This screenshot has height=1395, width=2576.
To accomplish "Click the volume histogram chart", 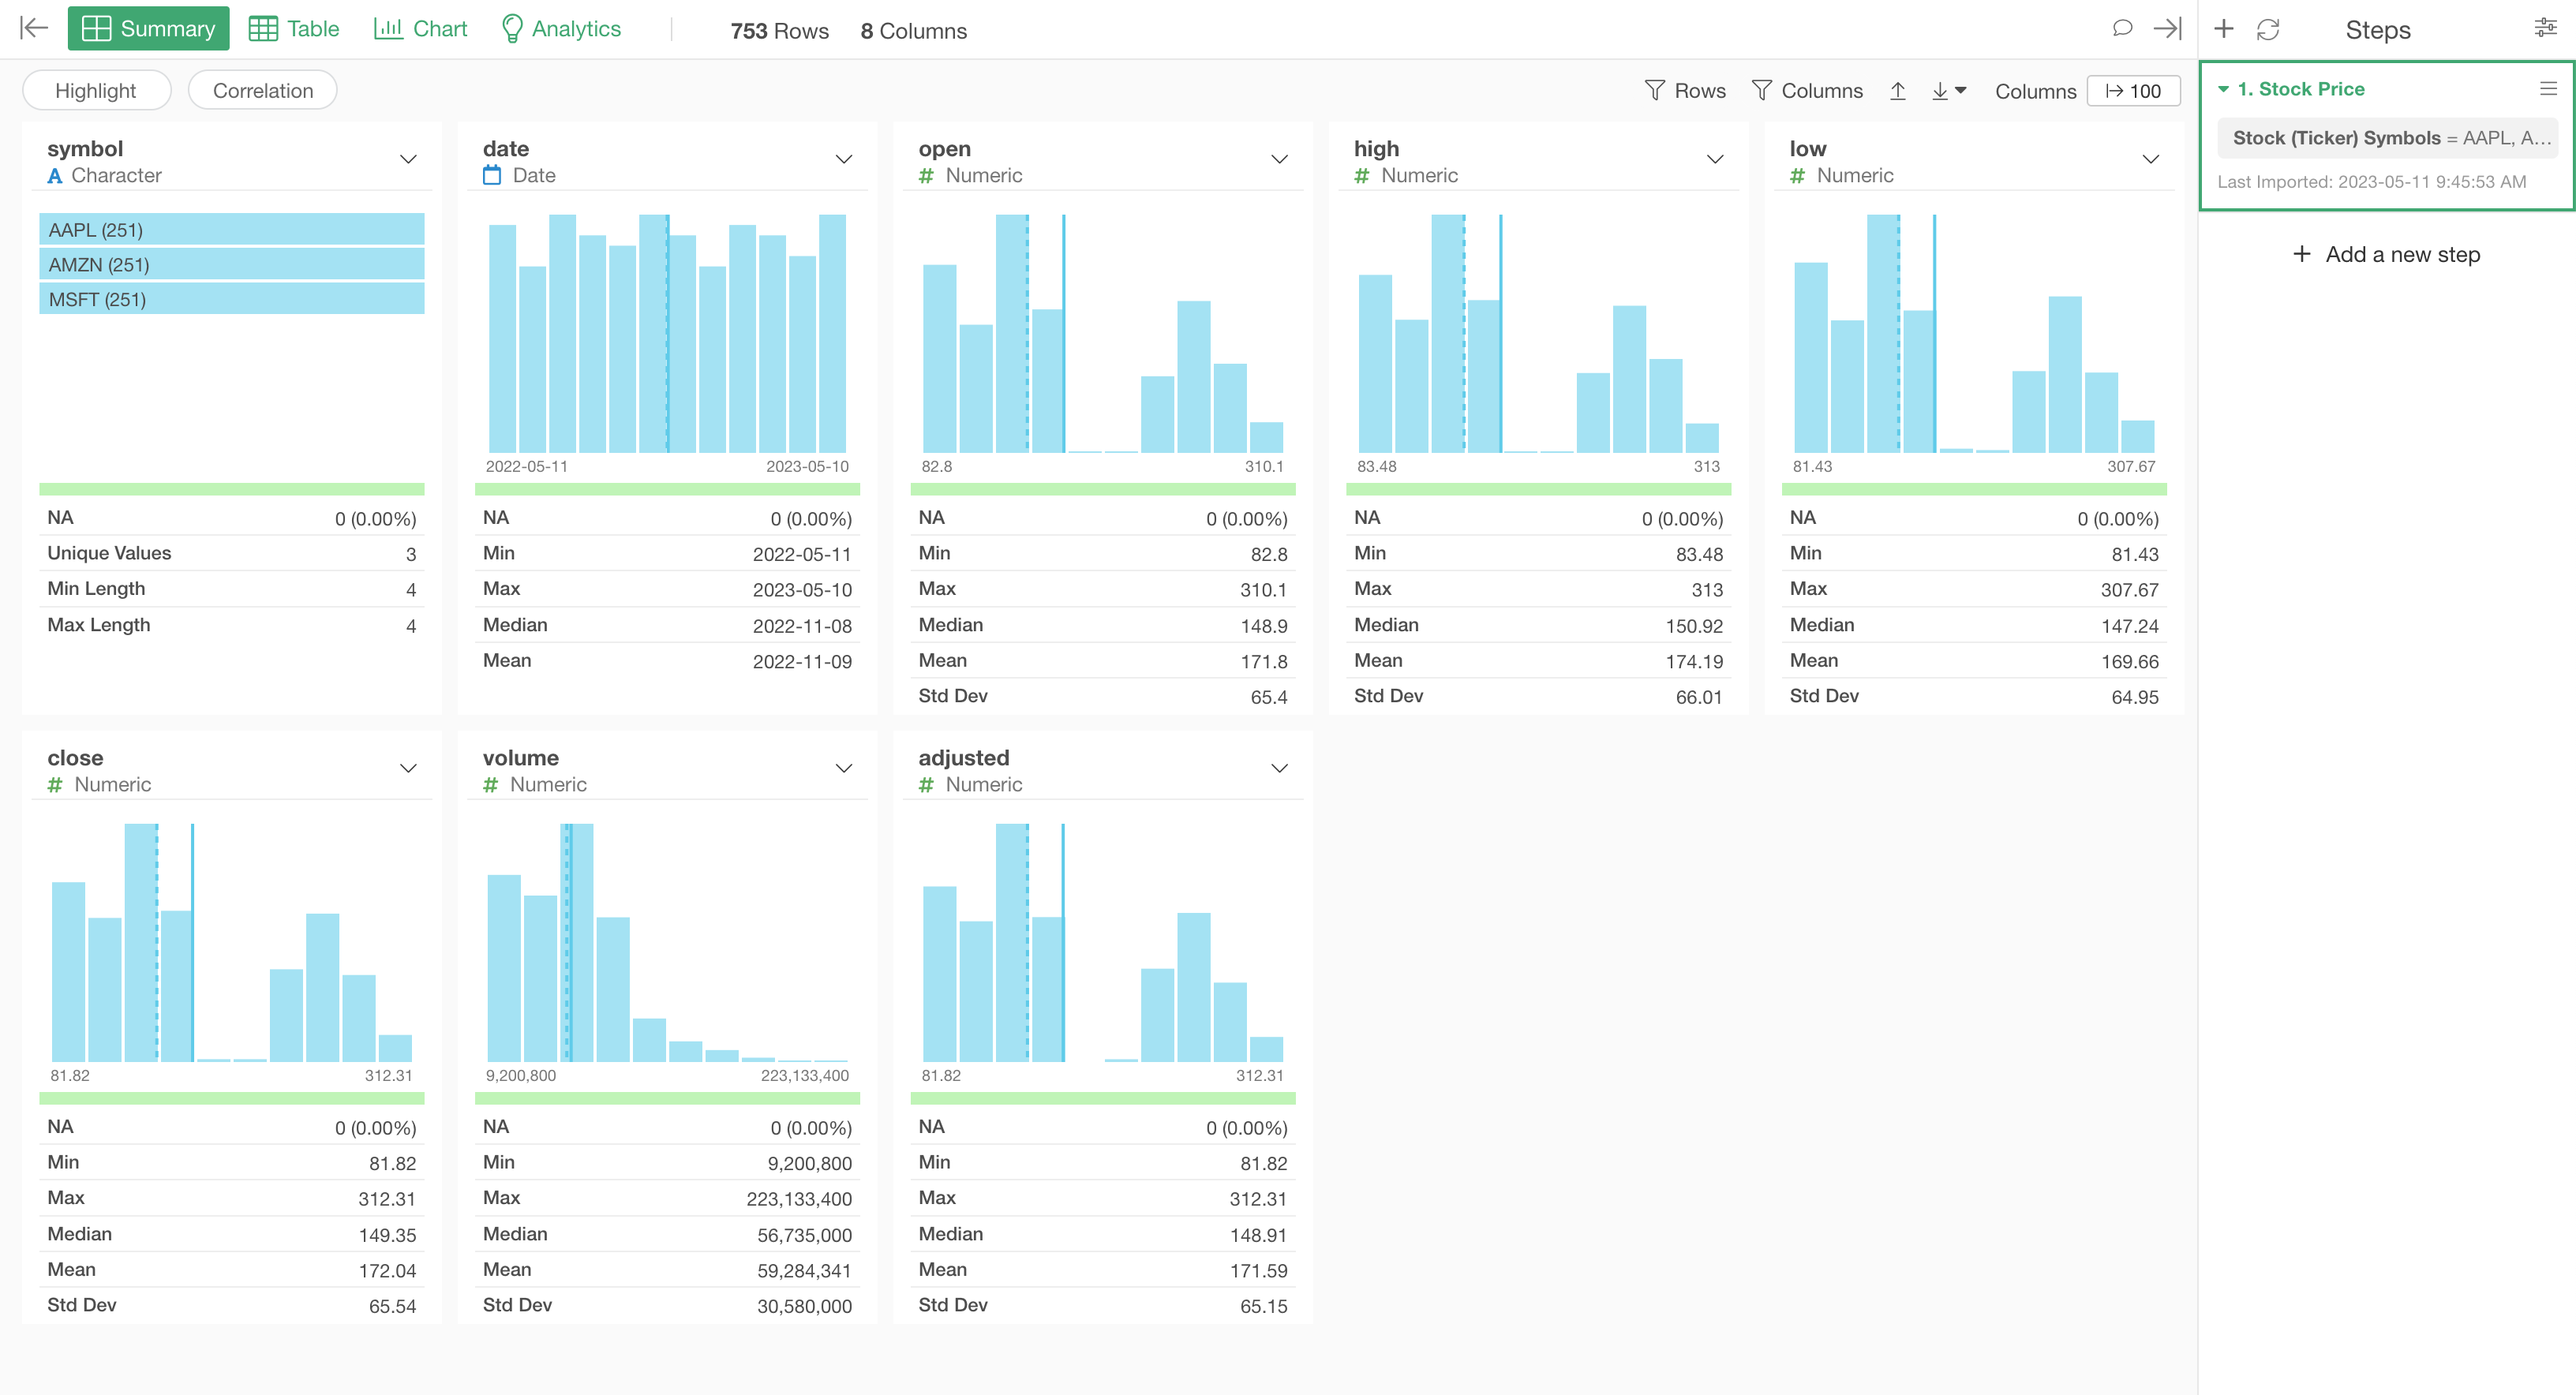I will coord(667,942).
